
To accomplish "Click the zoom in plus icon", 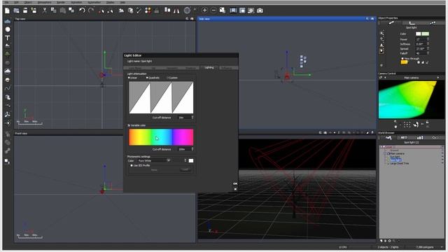I will tap(204, 10).
